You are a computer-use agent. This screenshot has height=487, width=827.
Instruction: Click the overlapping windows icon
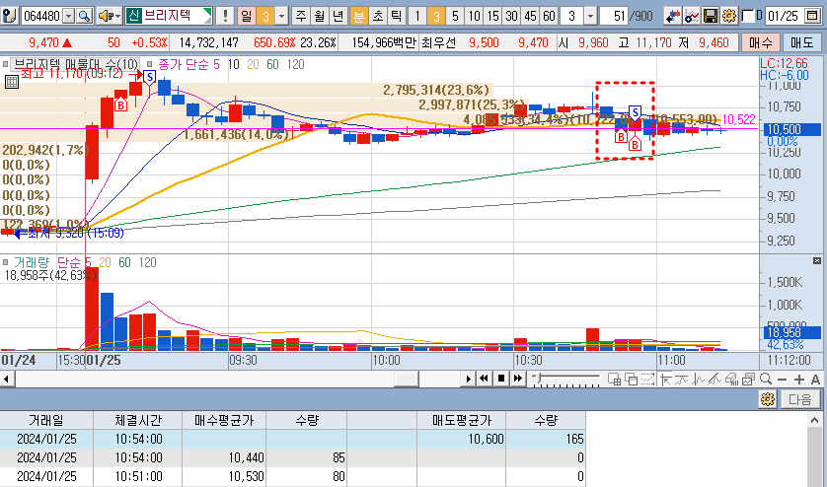pyautogui.click(x=631, y=379)
